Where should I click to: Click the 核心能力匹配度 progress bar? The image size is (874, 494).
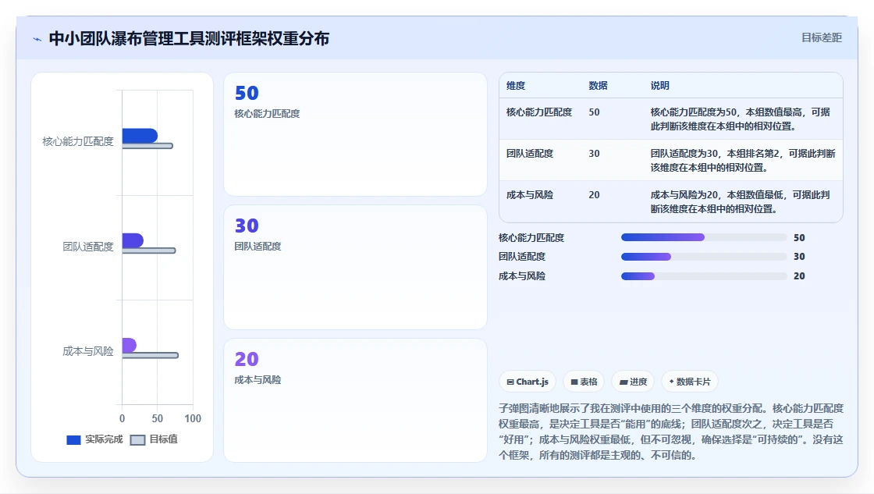pos(704,237)
